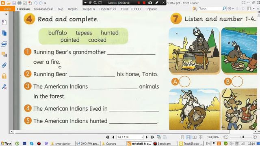
Task: Show hidden system tray icons
Action: click(x=214, y=143)
